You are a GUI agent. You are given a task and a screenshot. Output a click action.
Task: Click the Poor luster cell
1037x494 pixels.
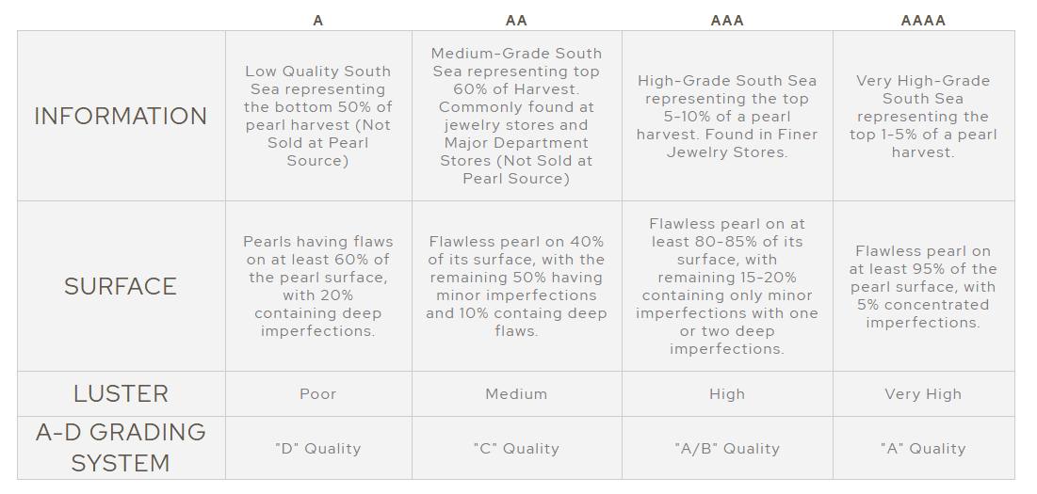tap(318, 394)
